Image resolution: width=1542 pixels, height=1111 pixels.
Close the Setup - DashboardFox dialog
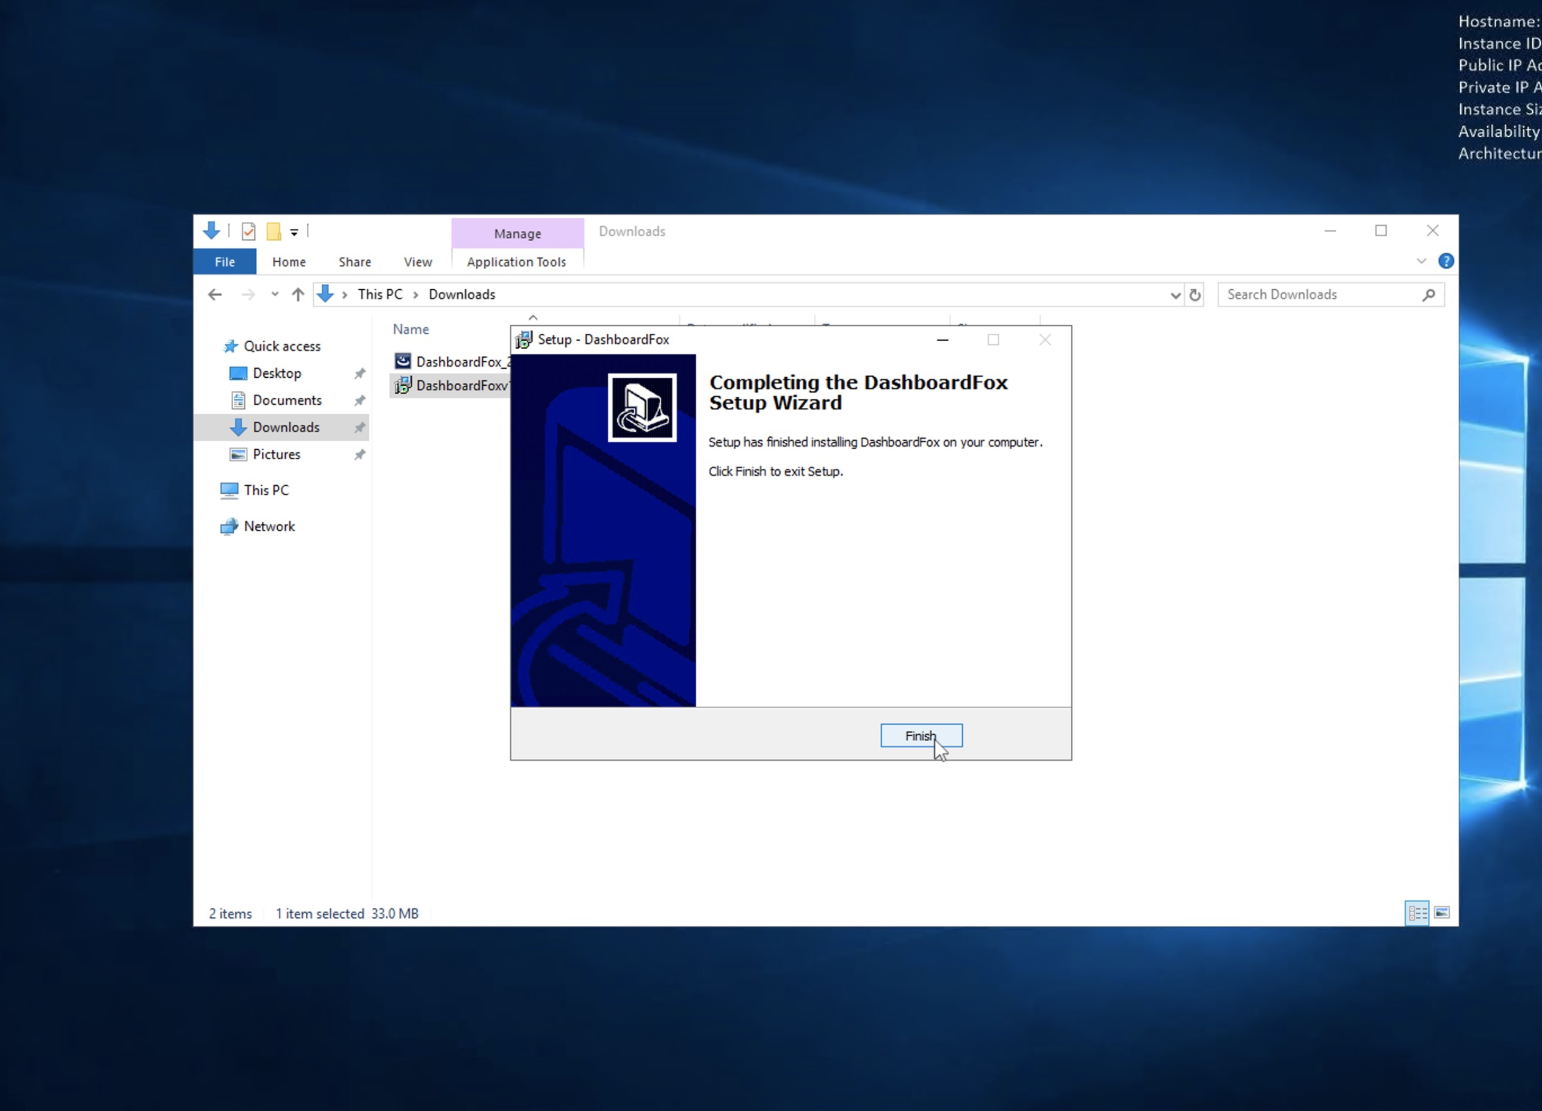(1045, 339)
